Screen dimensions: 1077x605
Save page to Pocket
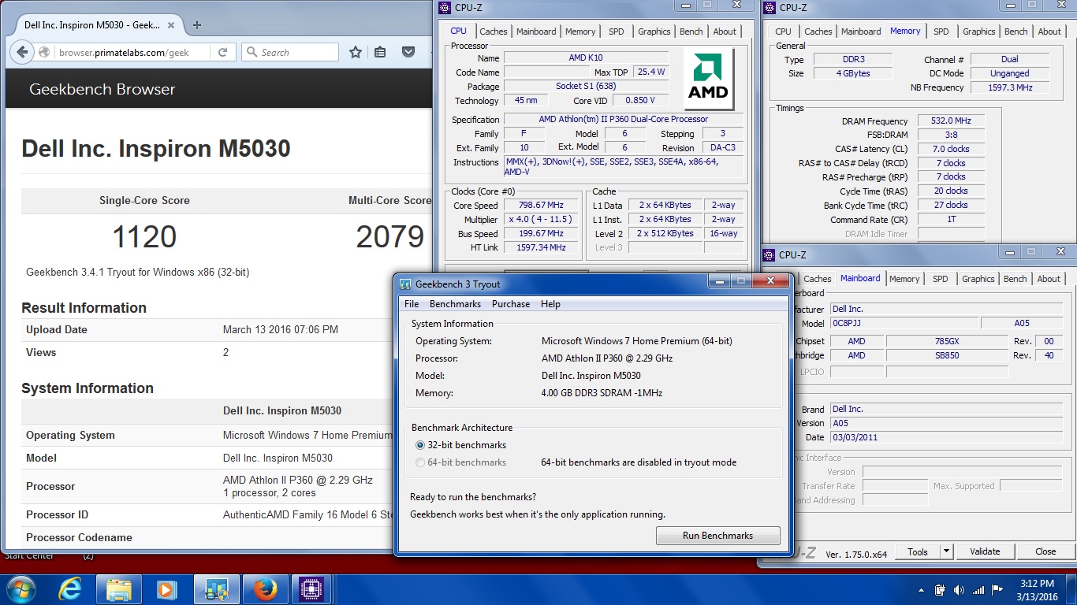408,53
